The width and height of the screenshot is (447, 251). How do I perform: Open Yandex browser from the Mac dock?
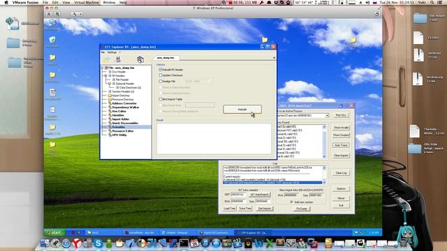(76, 243)
